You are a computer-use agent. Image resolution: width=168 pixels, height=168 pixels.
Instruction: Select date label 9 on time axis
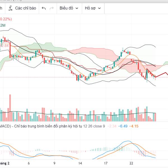coord(54,163)
